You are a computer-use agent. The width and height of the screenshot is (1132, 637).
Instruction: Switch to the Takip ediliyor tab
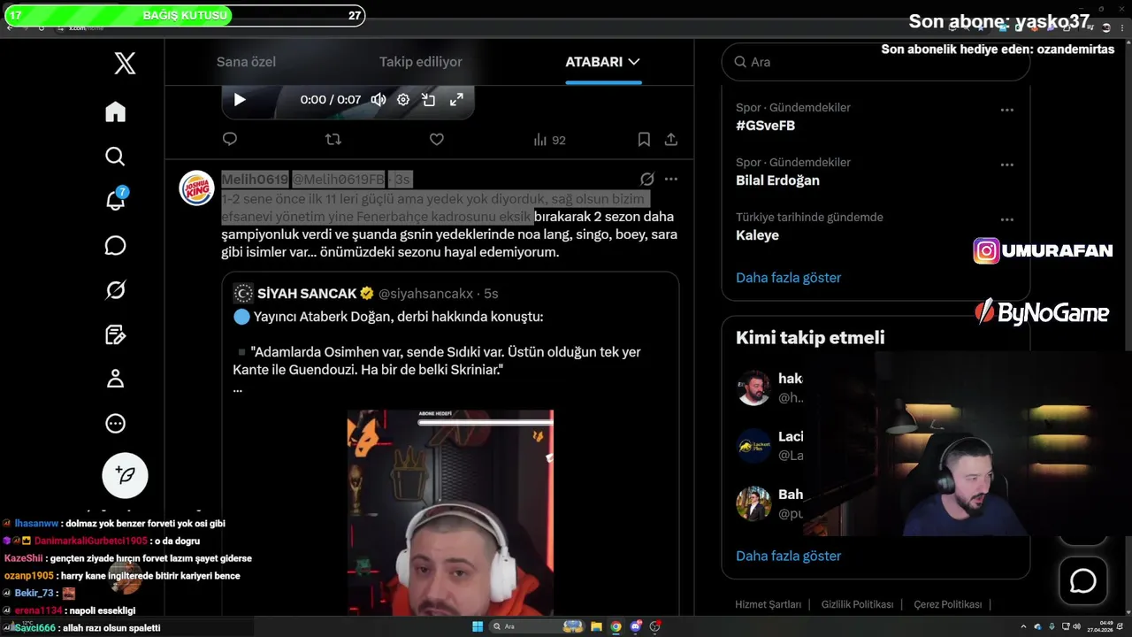click(421, 62)
